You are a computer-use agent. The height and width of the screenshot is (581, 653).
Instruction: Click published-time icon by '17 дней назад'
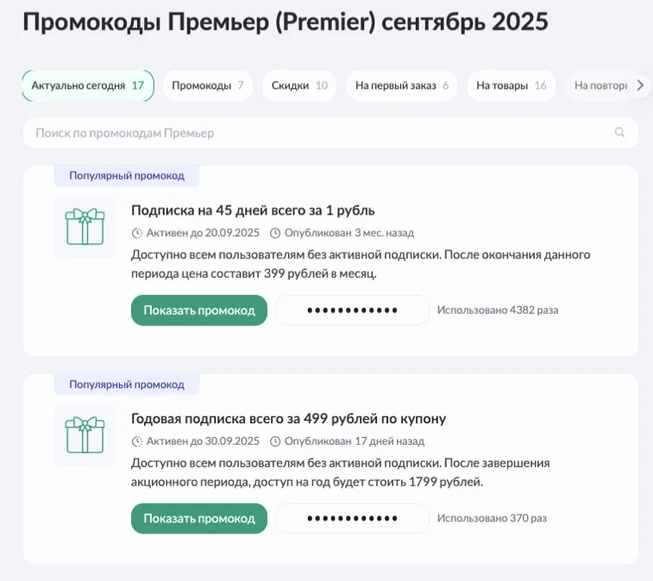point(275,441)
